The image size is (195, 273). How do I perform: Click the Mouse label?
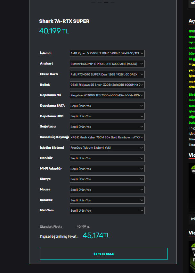click(45, 189)
